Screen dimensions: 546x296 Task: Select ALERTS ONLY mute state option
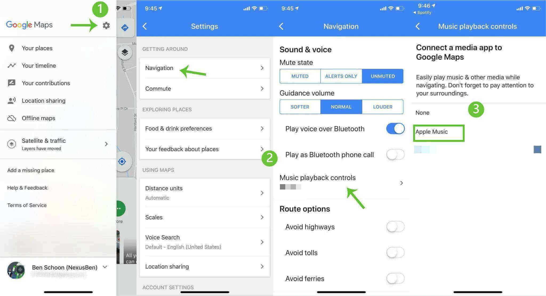(341, 76)
